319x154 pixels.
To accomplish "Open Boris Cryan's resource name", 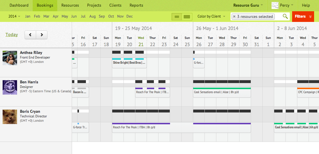I will (30, 111).
